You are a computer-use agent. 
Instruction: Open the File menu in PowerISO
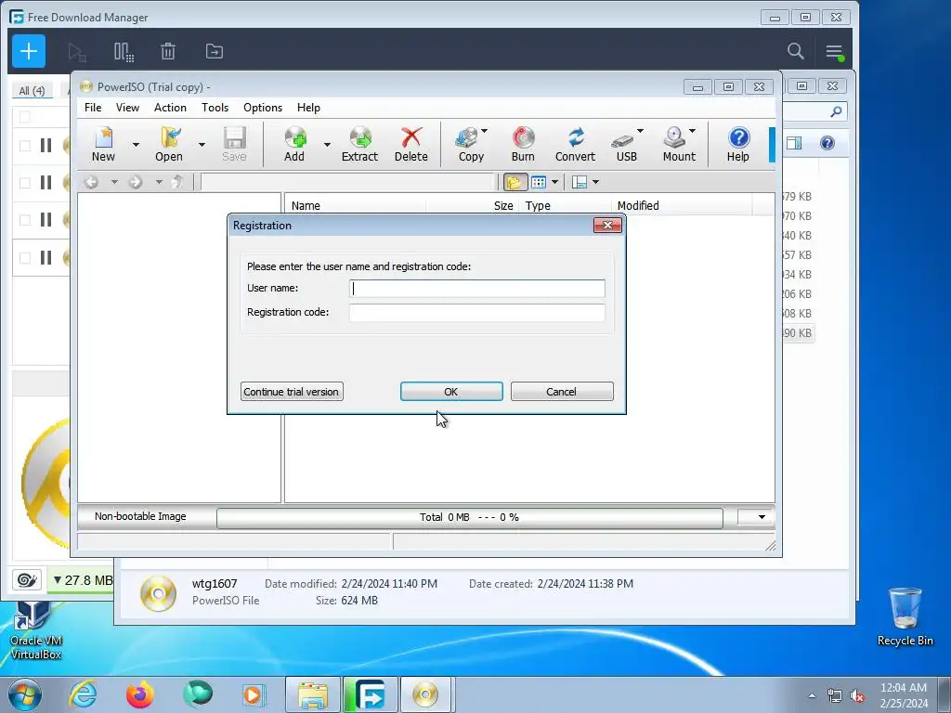coord(93,108)
